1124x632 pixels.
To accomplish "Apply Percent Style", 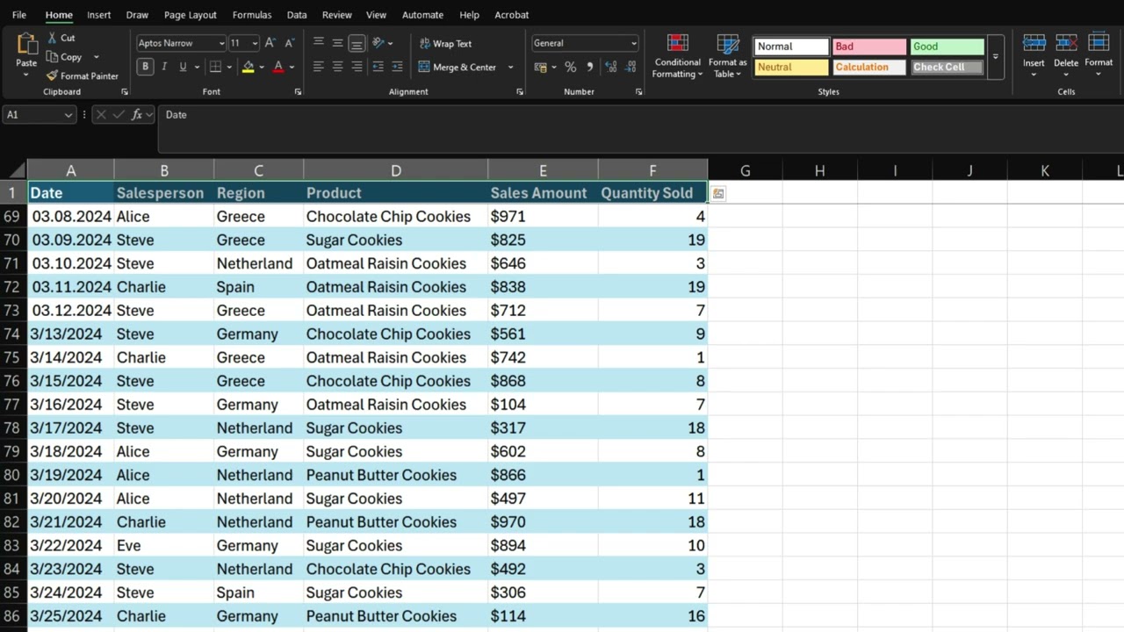I will (571, 67).
